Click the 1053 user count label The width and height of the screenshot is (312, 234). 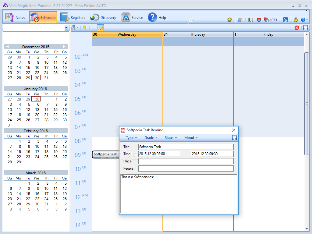point(273,20)
